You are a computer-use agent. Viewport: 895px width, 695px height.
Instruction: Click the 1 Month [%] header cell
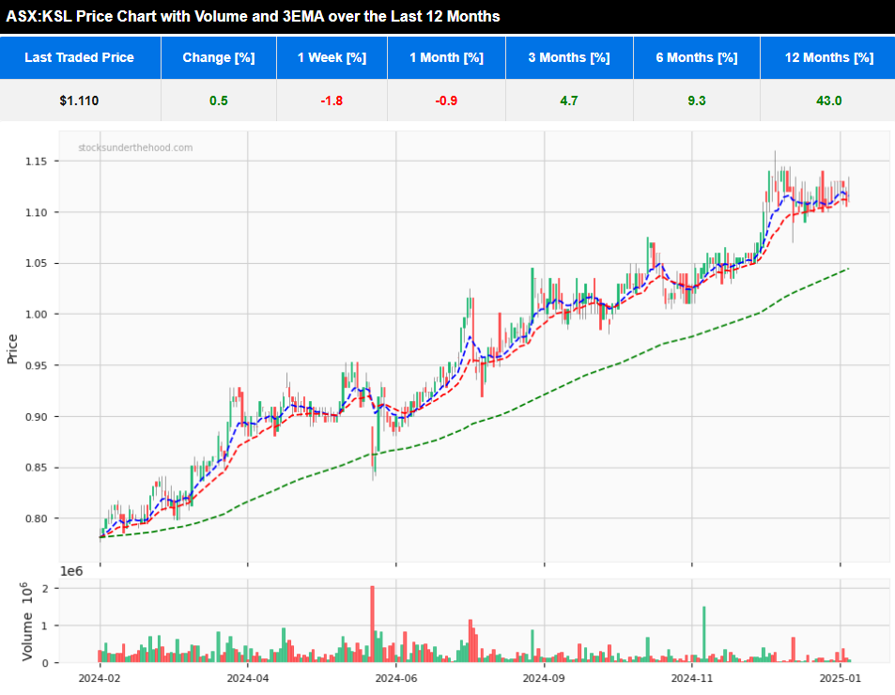[x=446, y=57]
